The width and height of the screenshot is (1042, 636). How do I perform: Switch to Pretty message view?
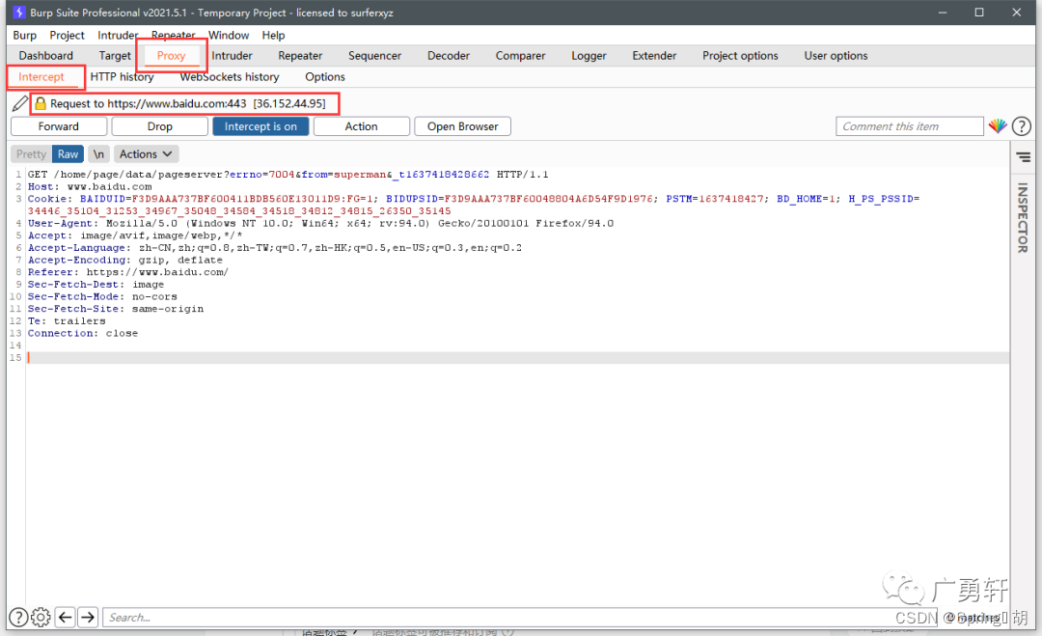31,154
